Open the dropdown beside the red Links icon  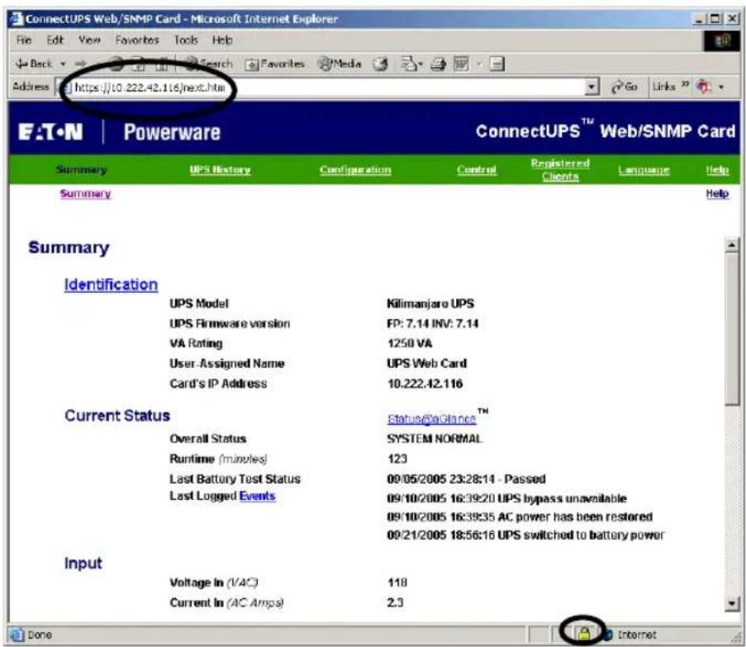point(721,87)
